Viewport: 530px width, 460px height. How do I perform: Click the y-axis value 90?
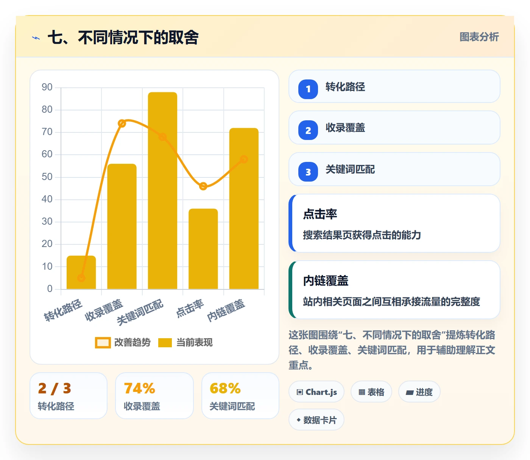pyautogui.click(x=47, y=87)
